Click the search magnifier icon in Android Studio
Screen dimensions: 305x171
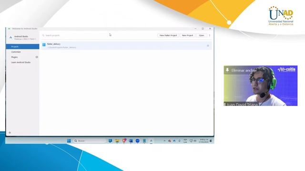coord(43,36)
